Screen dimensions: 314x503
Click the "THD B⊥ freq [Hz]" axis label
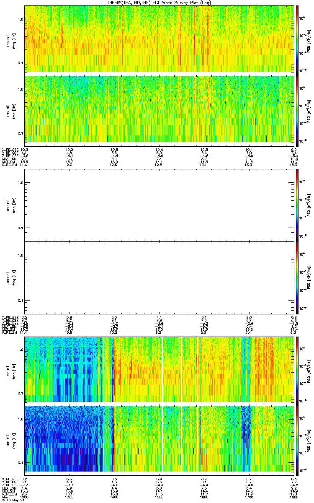[x=10, y=205]
